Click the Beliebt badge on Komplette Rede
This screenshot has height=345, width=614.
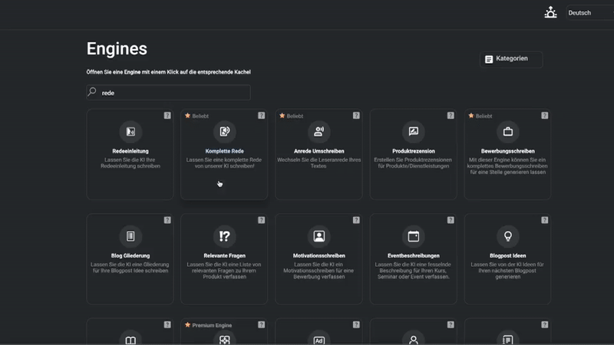coord(197,116)
